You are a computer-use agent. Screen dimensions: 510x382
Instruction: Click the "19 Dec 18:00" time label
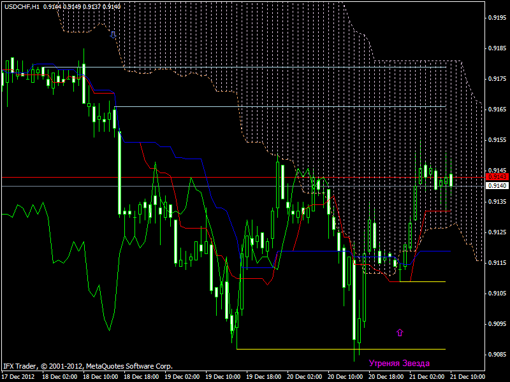point(264,376)
